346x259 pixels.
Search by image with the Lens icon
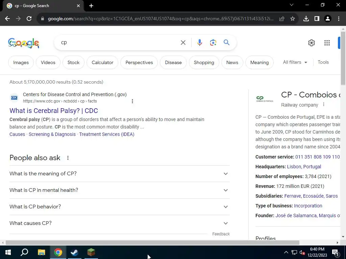[213, 42]
